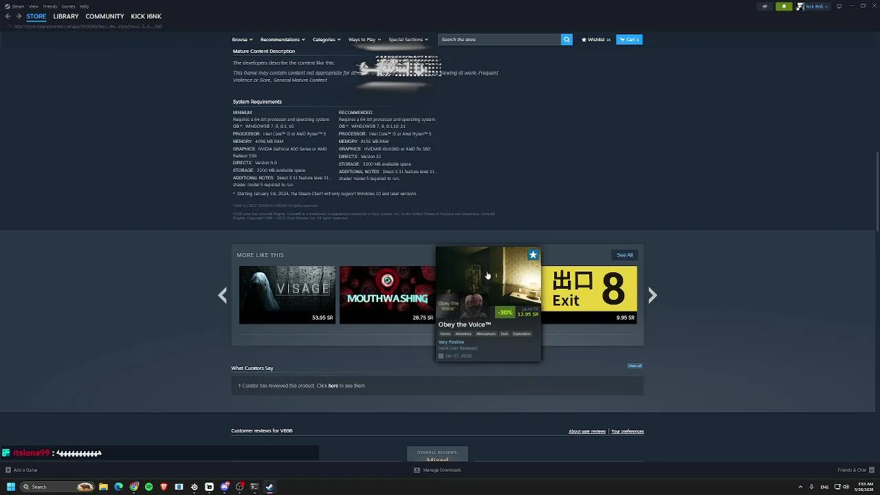Open the Help menu
The height and width of the screenshot is (495, 880).
(x=84, y=6)
